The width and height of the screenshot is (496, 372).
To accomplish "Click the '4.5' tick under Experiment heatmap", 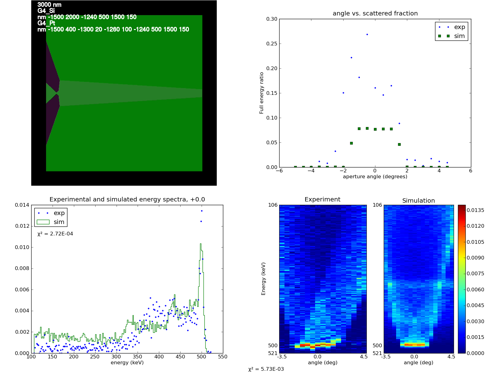I will (364, 357).
